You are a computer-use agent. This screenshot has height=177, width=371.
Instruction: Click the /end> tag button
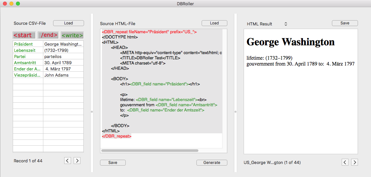pos(48,35)
